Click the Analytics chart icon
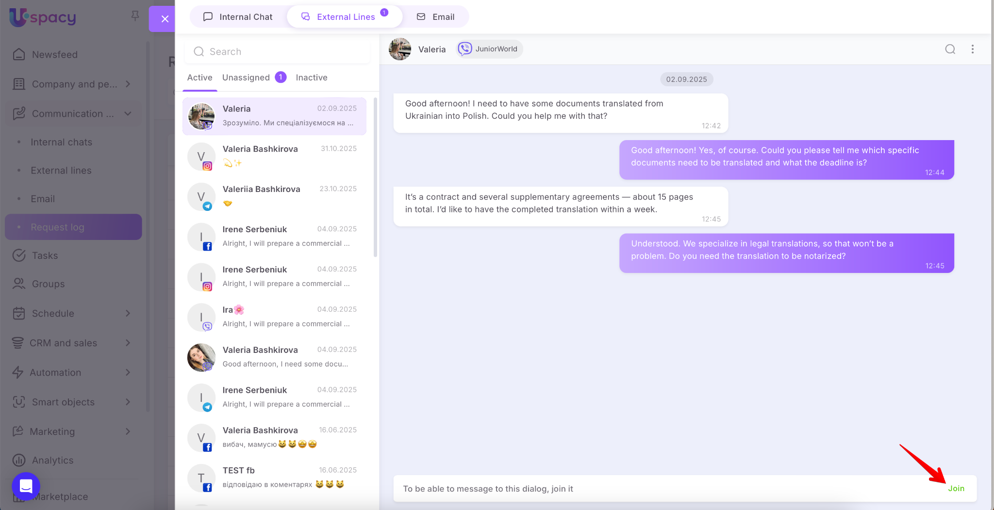Screen dimensions: 994x510 [x=19, y=460]
